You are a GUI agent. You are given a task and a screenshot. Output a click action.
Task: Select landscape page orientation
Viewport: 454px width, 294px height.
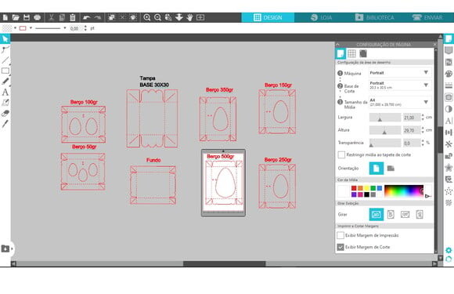pos(391,168)
